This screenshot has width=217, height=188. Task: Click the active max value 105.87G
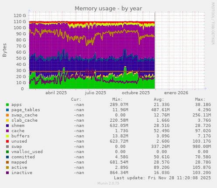click(202, 167)
